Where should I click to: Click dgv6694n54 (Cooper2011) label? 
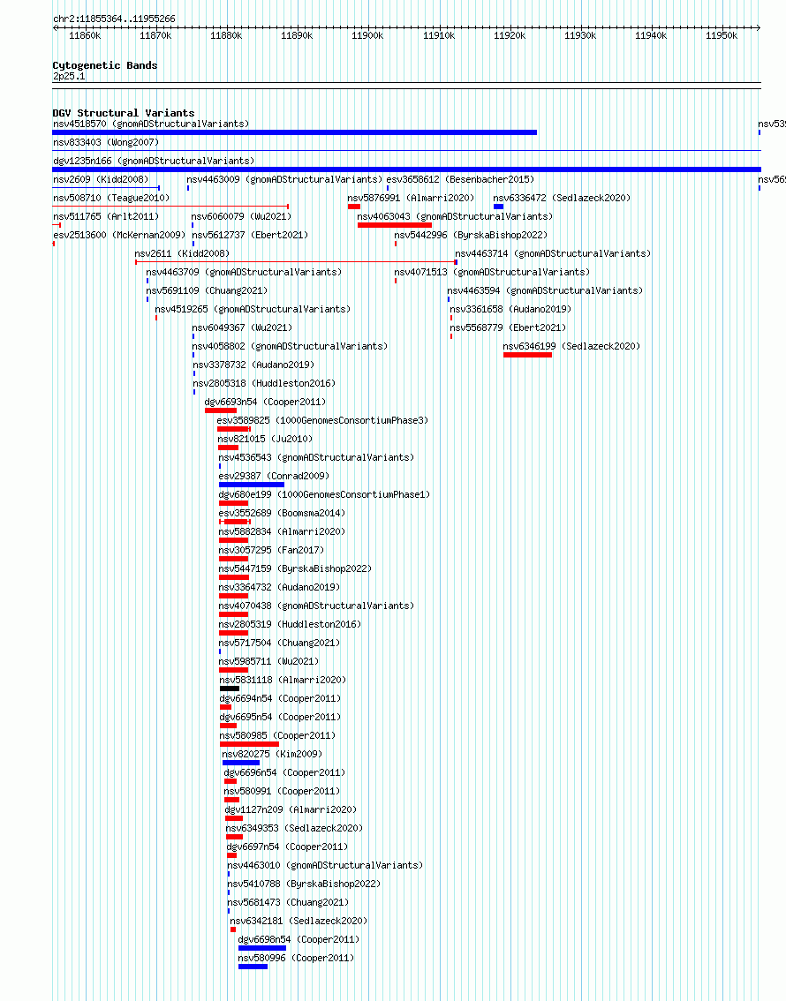(x=280, y=698)
